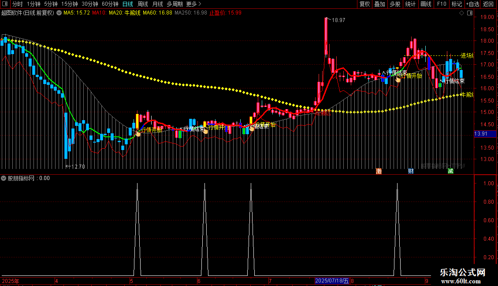This screenshot has width=498, height=286.
Task: Click the 超图软件(日线,前复权) title
Action: [28, 13]
